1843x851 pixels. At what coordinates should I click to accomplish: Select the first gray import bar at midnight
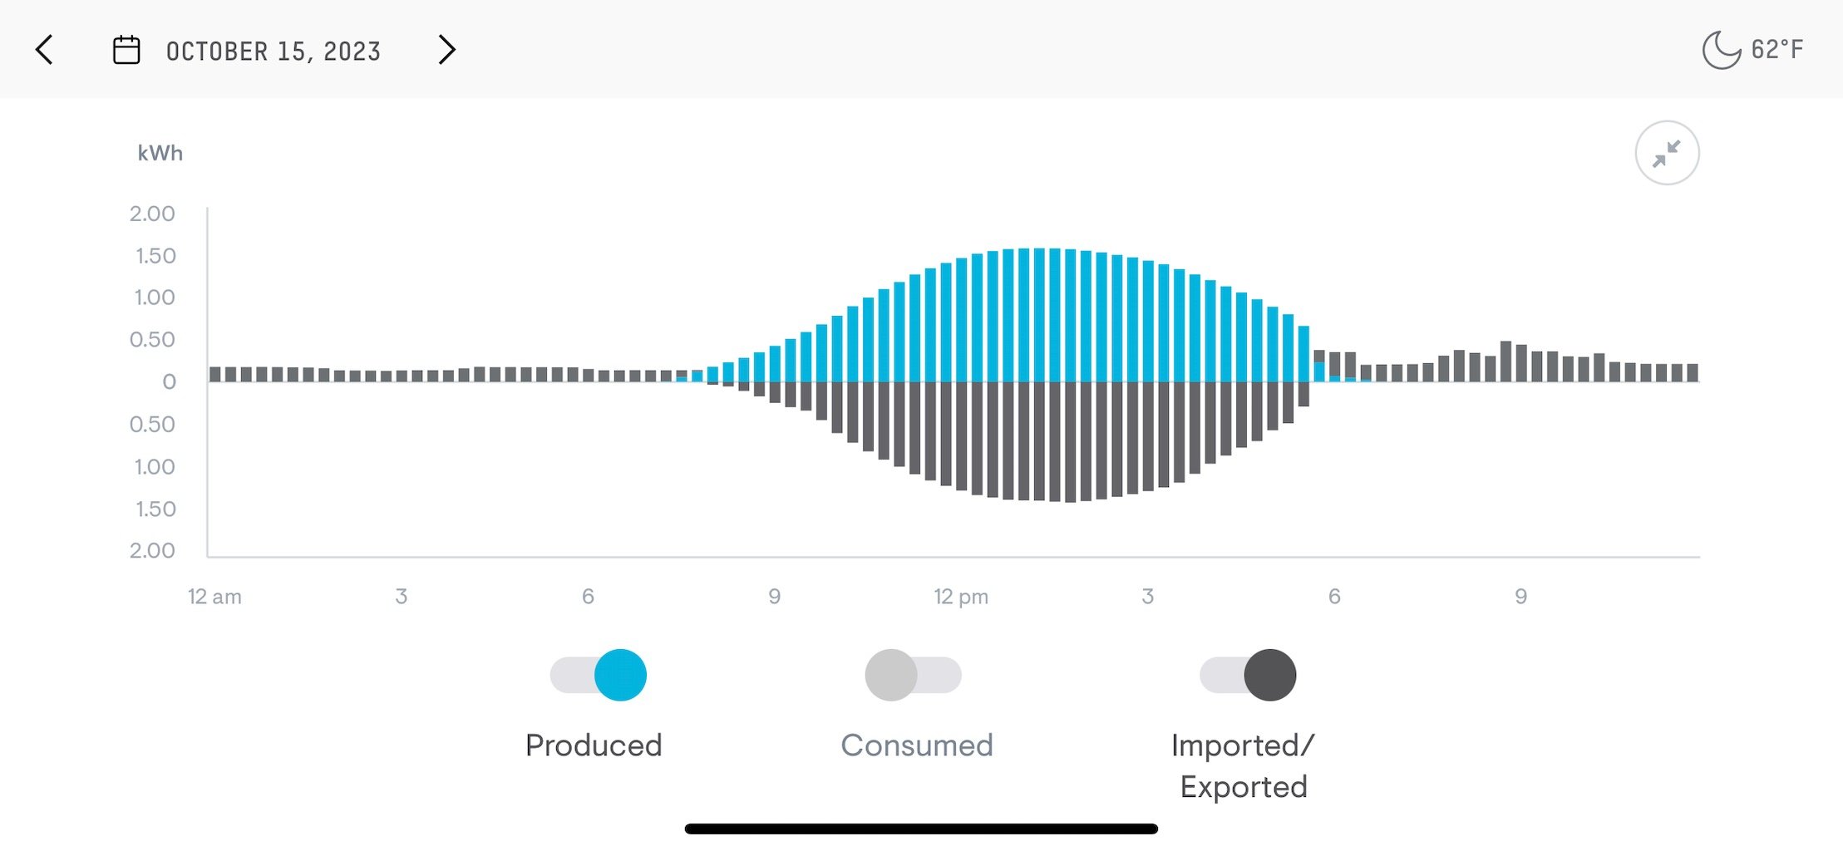215,374
